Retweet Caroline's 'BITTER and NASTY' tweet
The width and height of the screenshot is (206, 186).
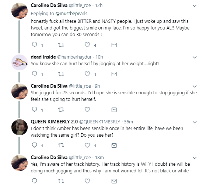[61, 45]
